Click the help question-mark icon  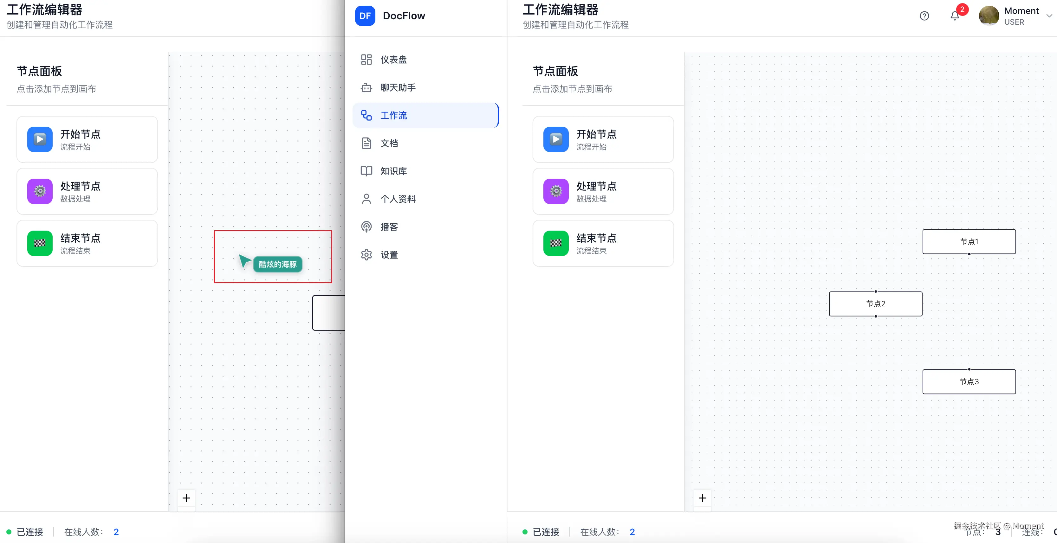click(x=924, y=16)
